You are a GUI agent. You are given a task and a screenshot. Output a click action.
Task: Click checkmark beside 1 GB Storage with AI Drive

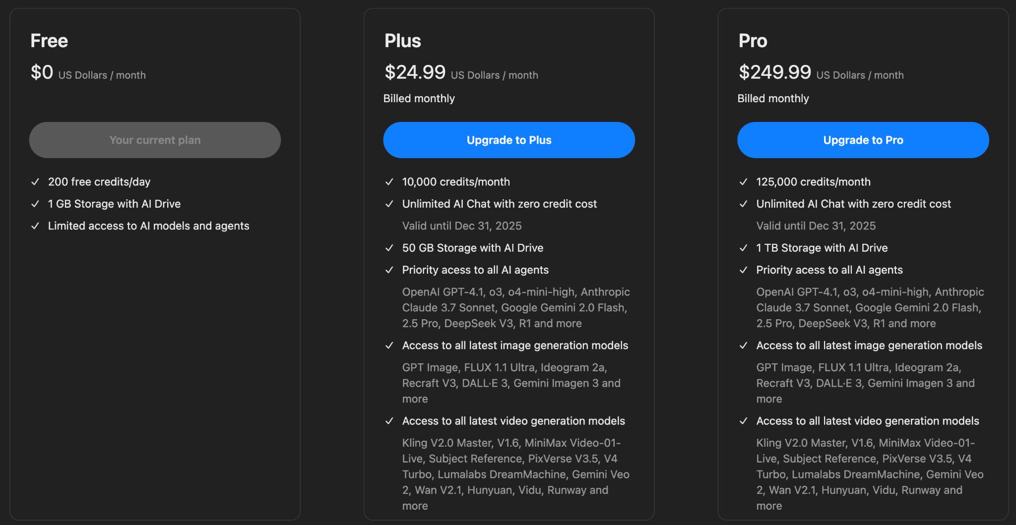click(35, 204)
